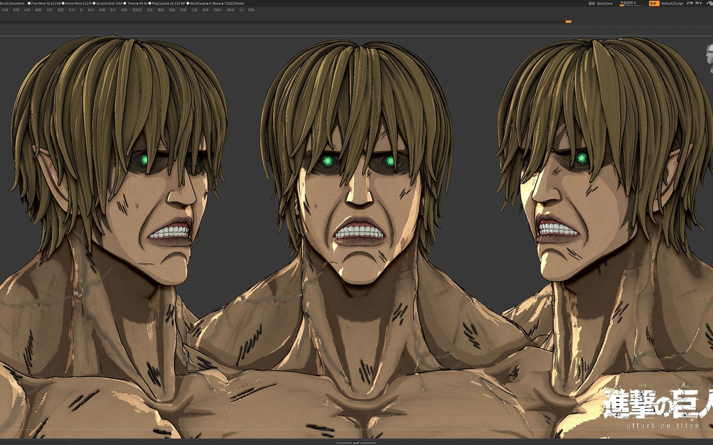This screenshot has width=713, height=445.
Task: Open the 宏 (Macro) menu
Action: click(x=81, y=10)
